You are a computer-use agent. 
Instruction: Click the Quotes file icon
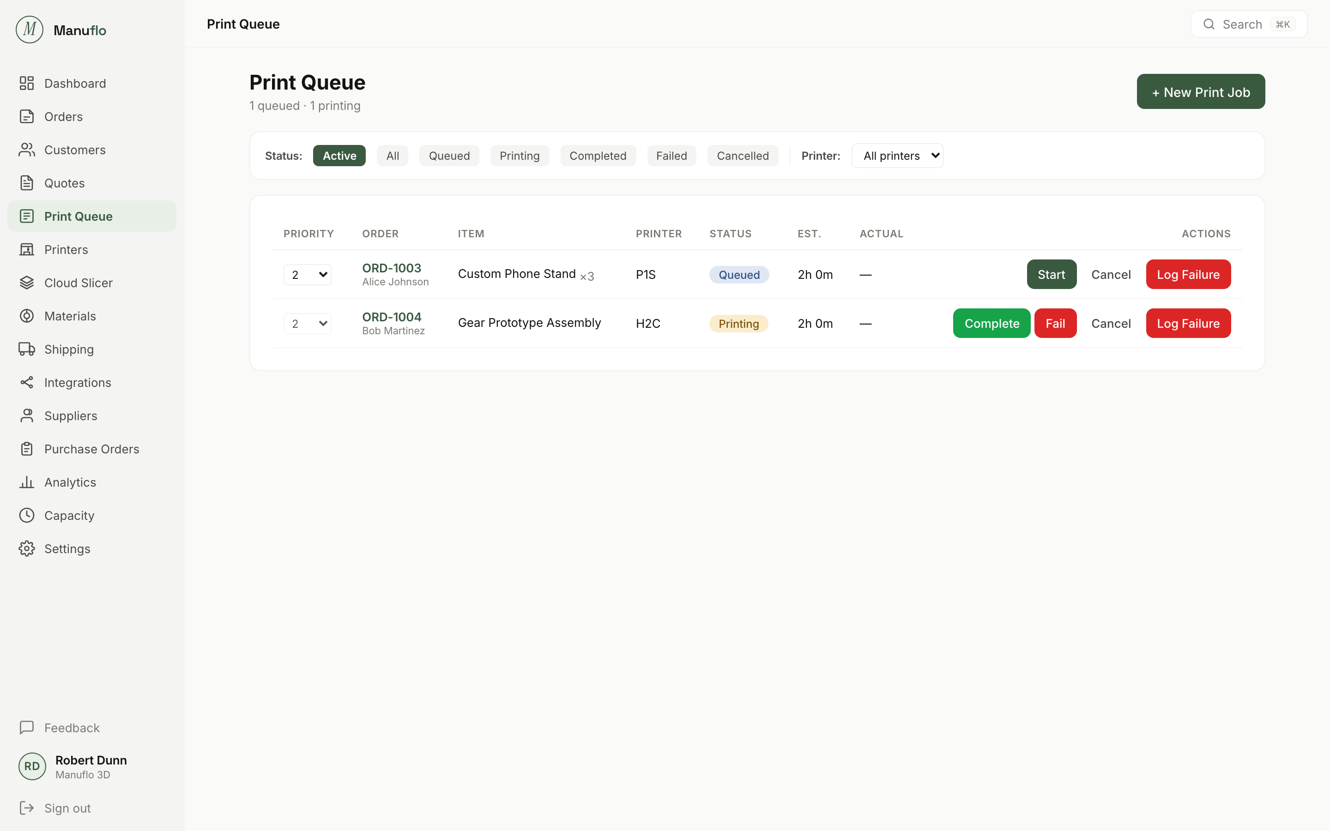point(26,183)
